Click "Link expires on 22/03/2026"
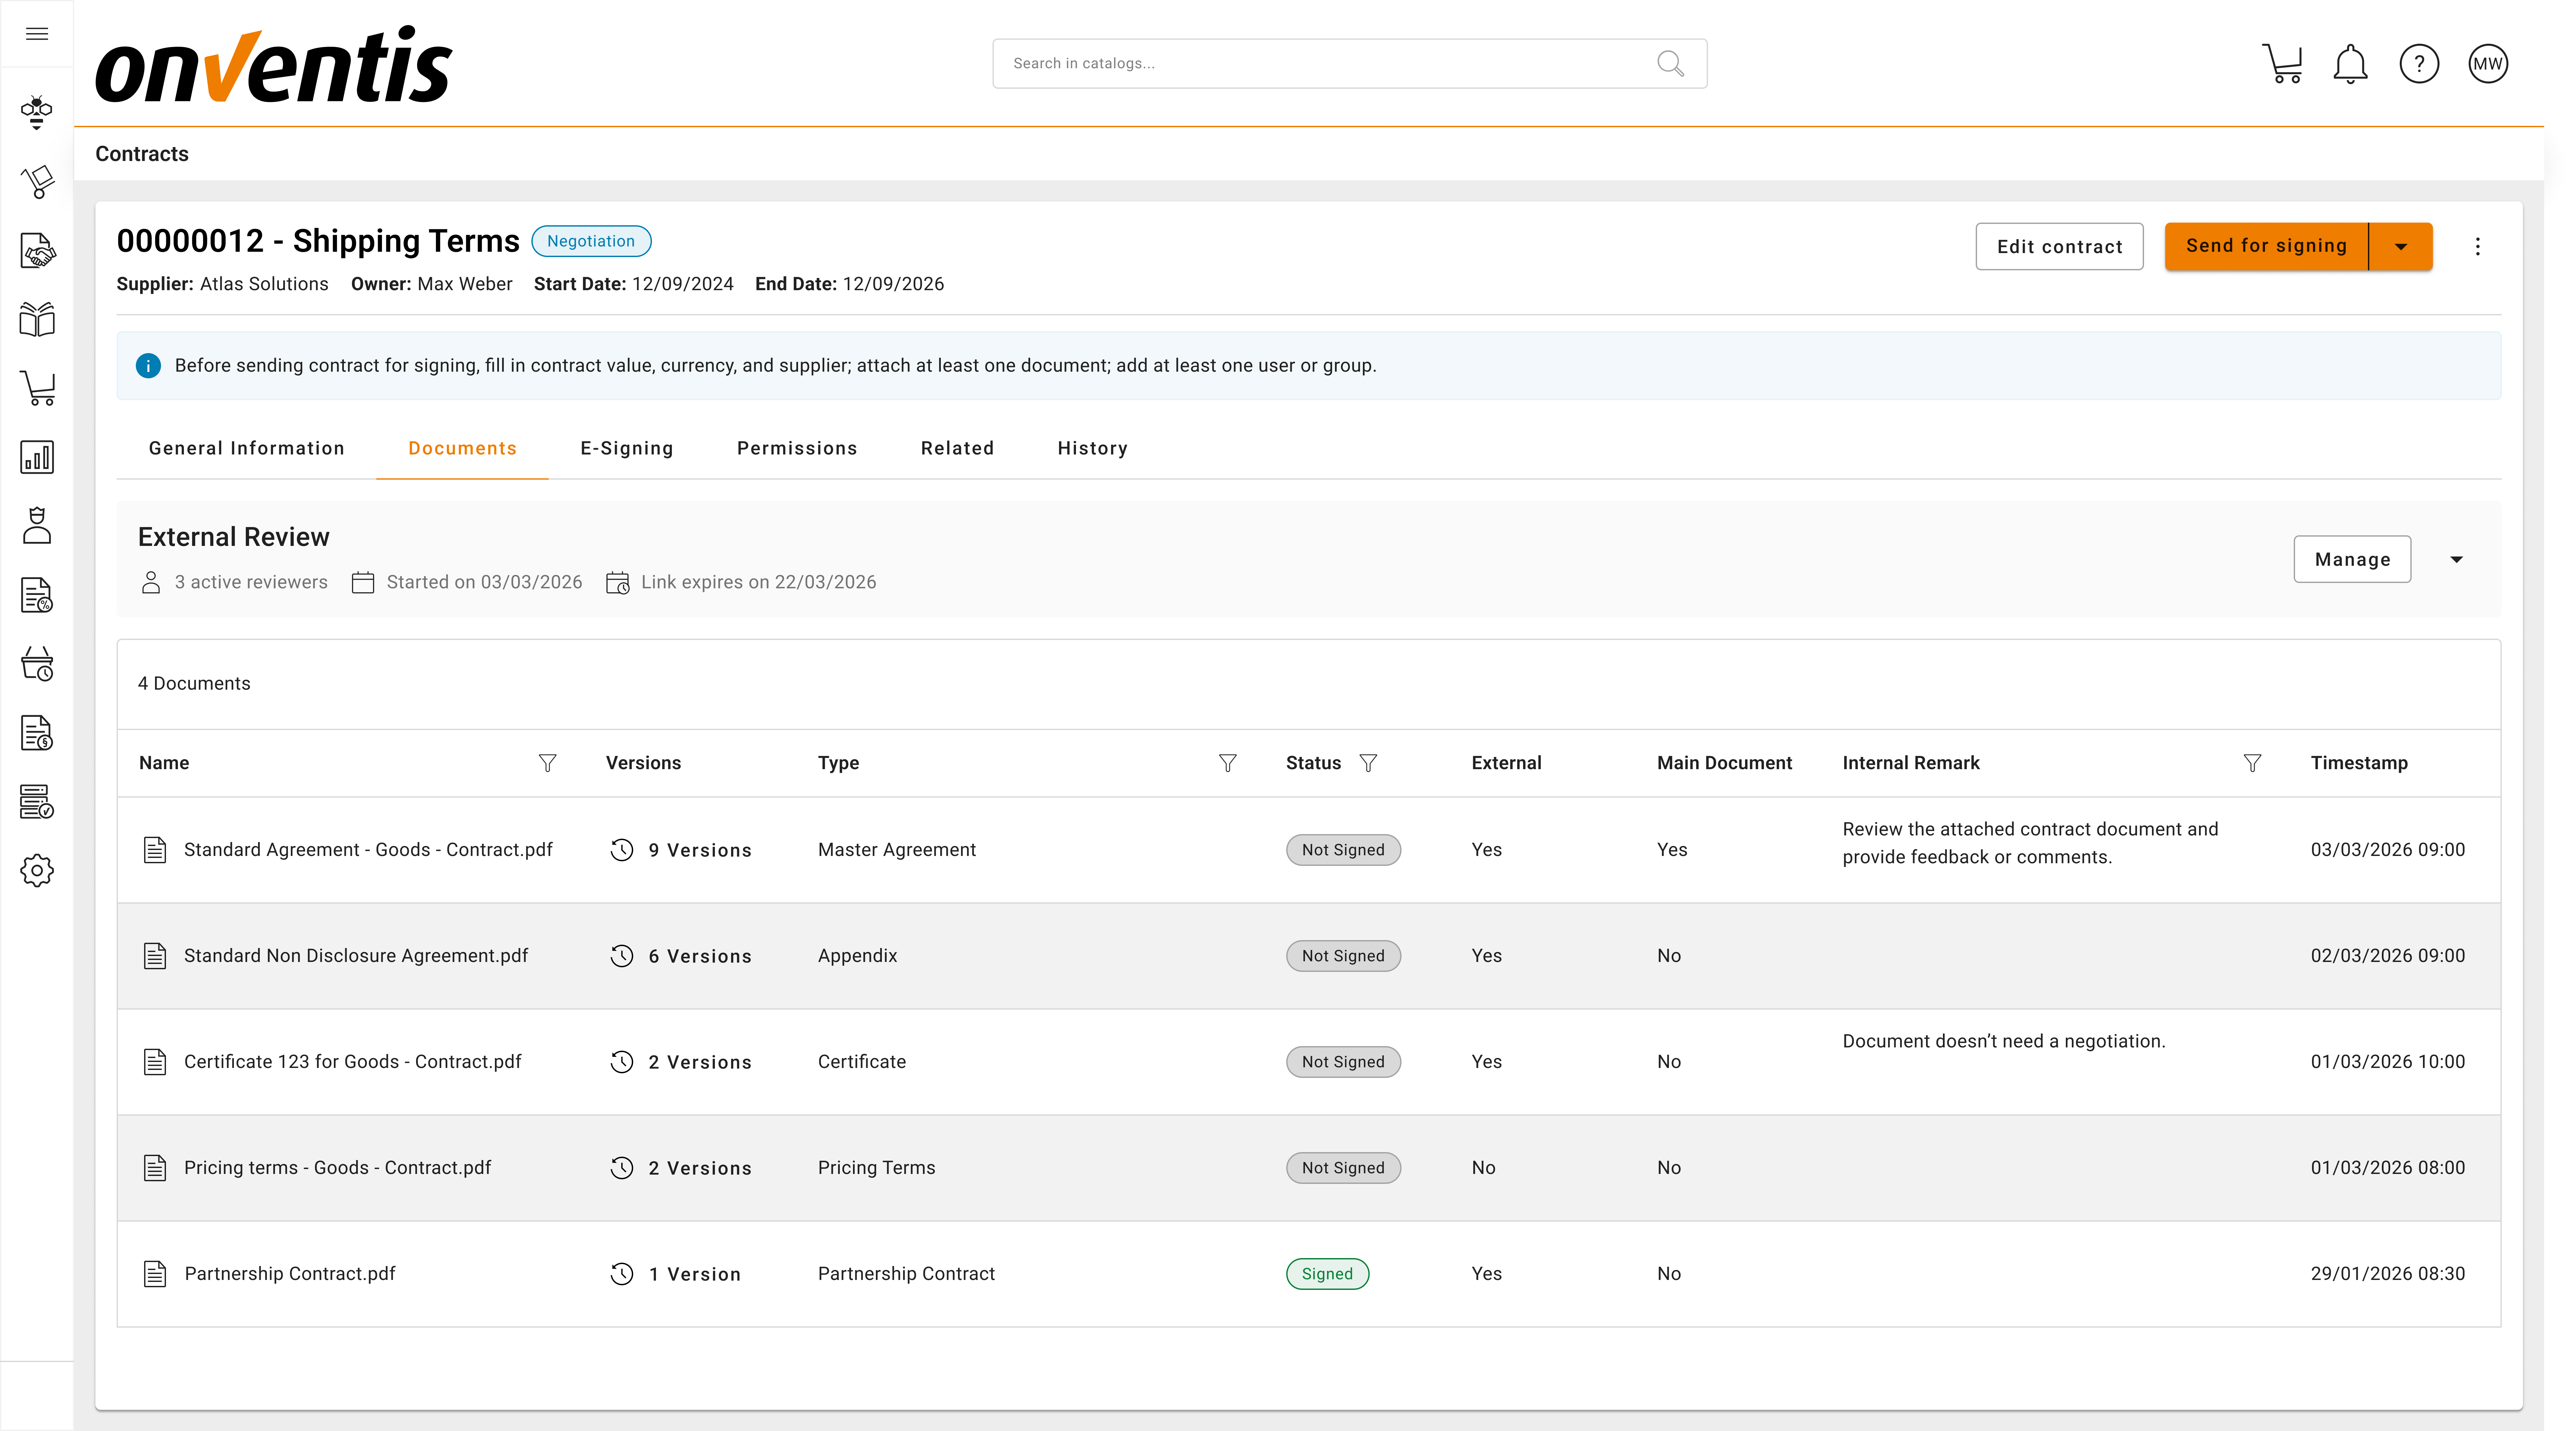Screen dimensions: 2576x1431 (759, 582)
